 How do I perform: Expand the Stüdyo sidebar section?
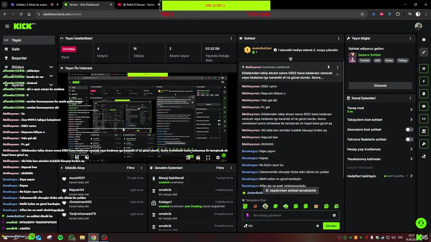click(x=51, y=67)
